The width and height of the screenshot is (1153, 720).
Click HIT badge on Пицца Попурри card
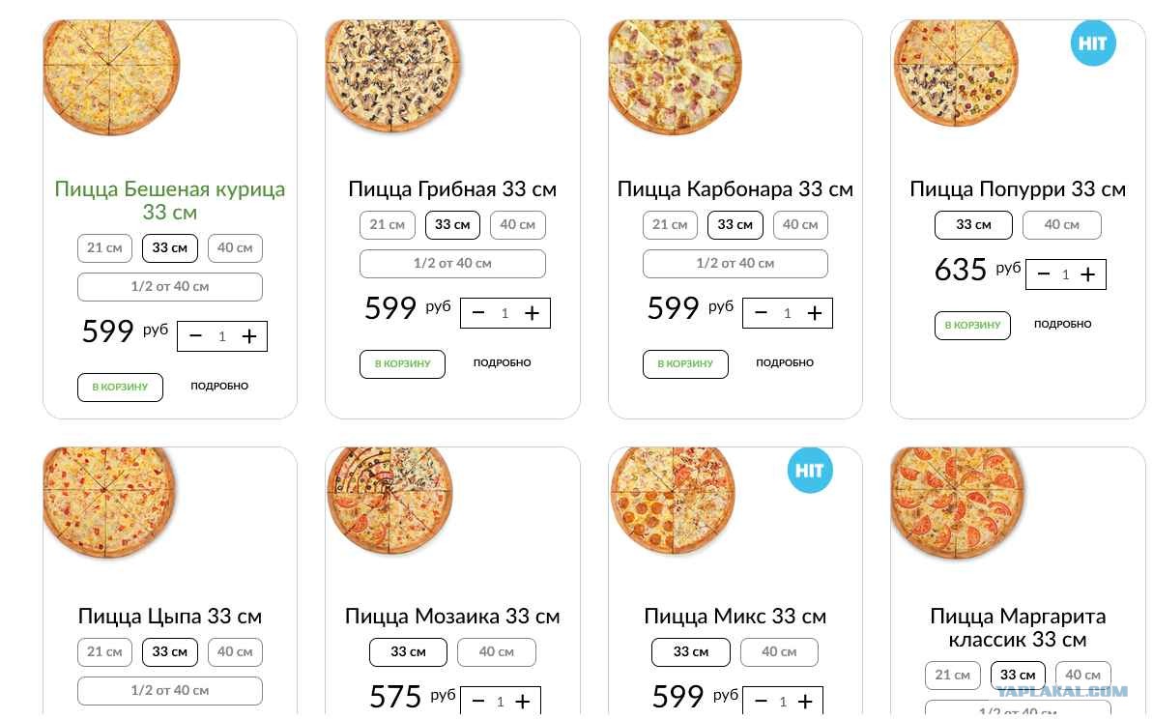click(1093, 43)
